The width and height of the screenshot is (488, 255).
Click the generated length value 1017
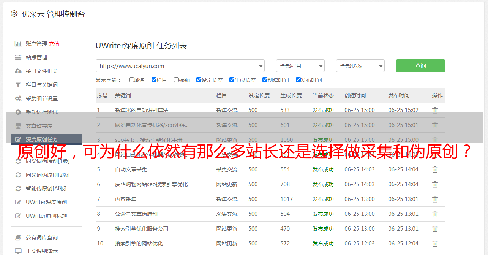tap(287, 199)
